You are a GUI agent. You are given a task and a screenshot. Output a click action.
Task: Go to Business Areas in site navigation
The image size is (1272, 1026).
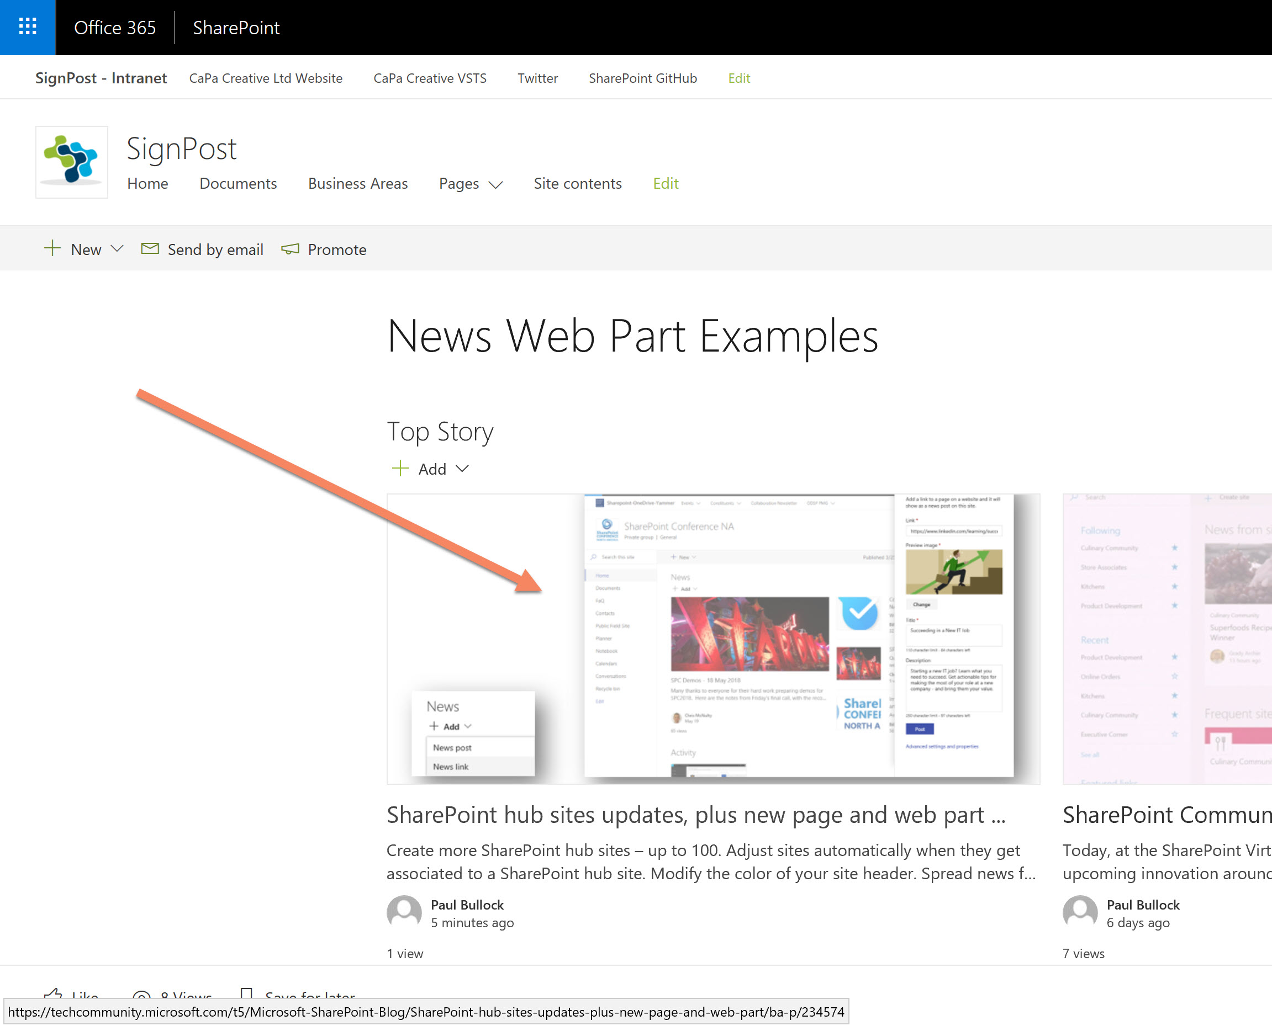358,184
